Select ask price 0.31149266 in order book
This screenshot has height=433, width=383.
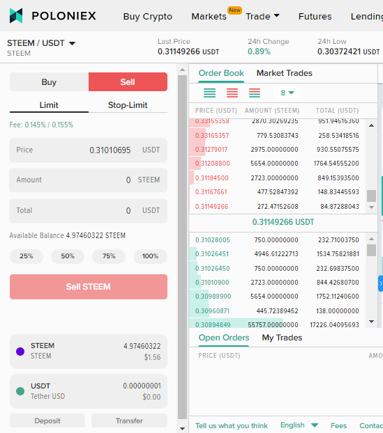(211, 207)
